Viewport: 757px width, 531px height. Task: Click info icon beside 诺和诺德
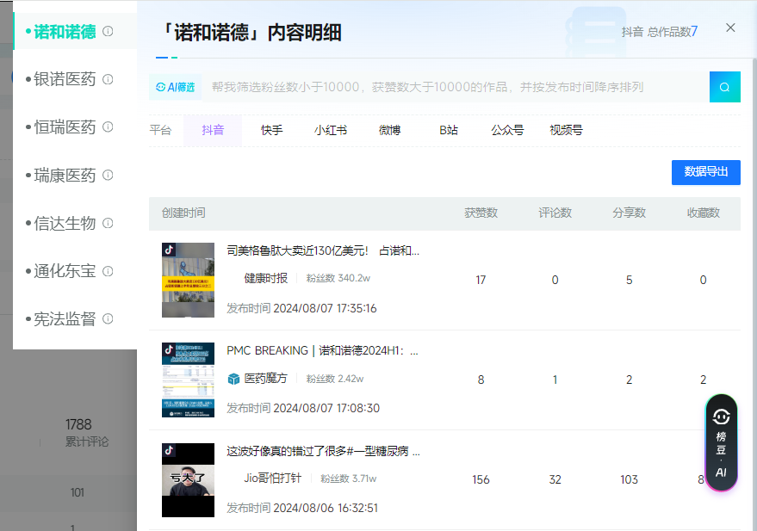click(x=109, y=31)
